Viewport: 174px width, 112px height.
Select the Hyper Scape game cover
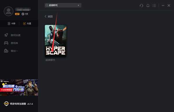pyautogui.click(x=56, y=41)
